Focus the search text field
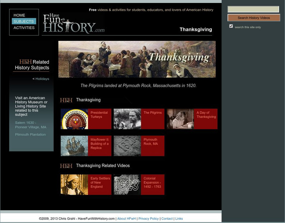Screen dimensions: 285x223 click(253, 9)
